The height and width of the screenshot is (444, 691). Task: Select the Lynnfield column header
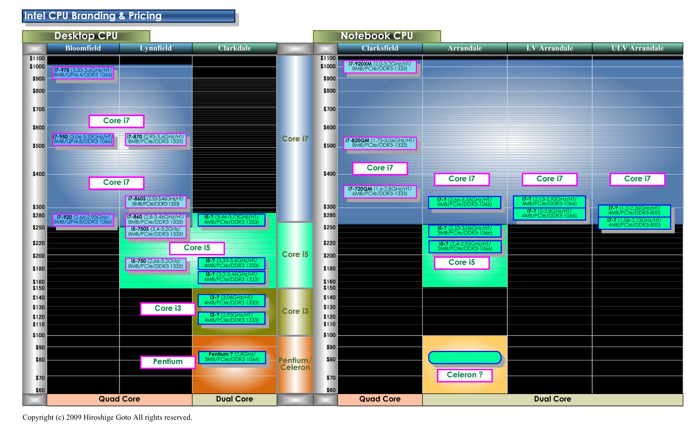coord(156,48)
